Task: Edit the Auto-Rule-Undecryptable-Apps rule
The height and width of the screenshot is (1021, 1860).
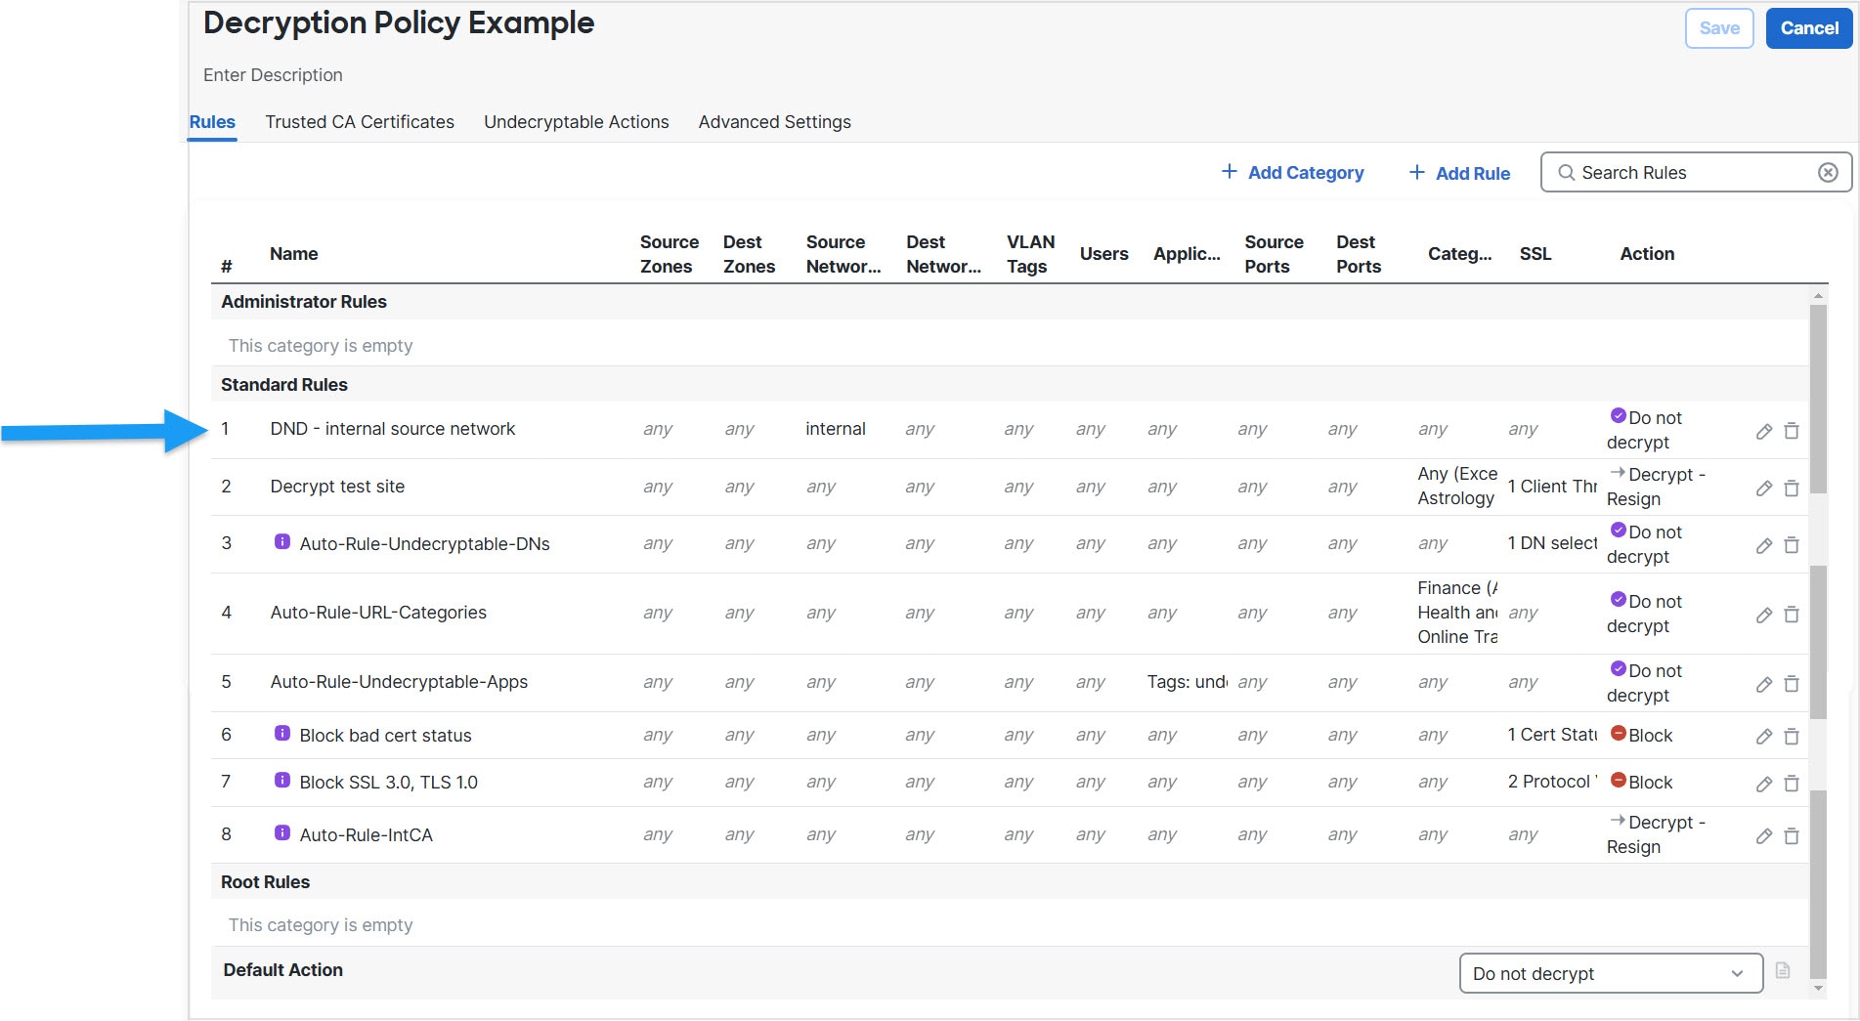Action: 1764,684
